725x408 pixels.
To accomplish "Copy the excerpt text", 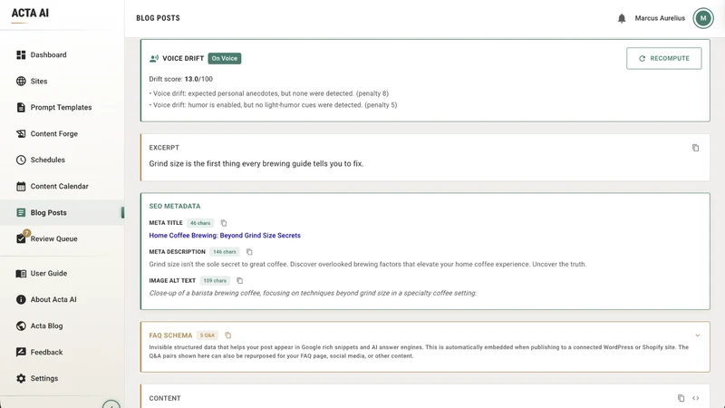I will [695, 148].
